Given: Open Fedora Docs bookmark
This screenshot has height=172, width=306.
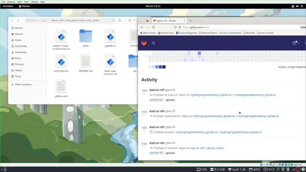Looking at the screenshot, I should click(x=166, y=33).
